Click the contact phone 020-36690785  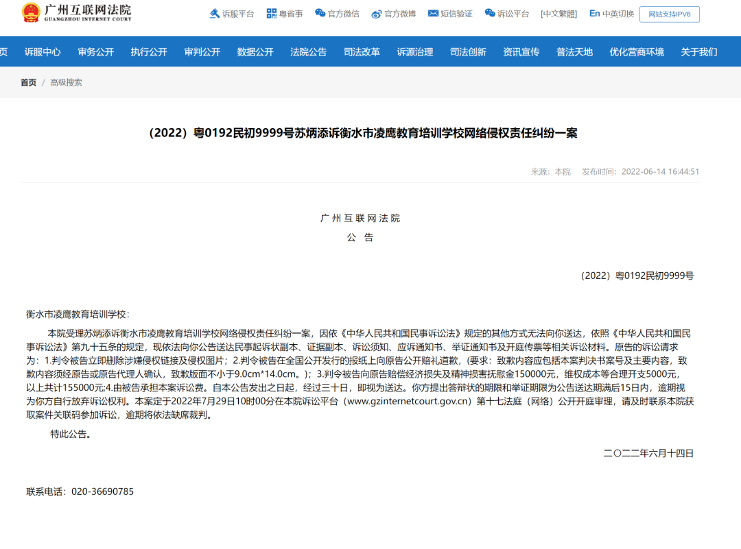[x=102, y=492]
